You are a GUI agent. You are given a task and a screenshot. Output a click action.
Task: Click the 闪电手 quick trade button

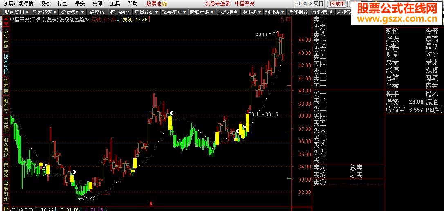[x=337, y=4]
